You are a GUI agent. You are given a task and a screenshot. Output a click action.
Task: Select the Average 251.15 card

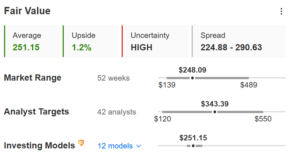32,41
